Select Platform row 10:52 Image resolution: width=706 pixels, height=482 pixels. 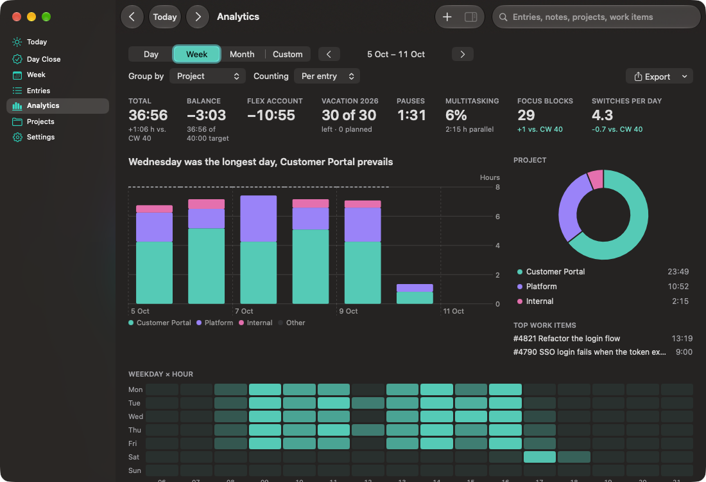point(603,287)
